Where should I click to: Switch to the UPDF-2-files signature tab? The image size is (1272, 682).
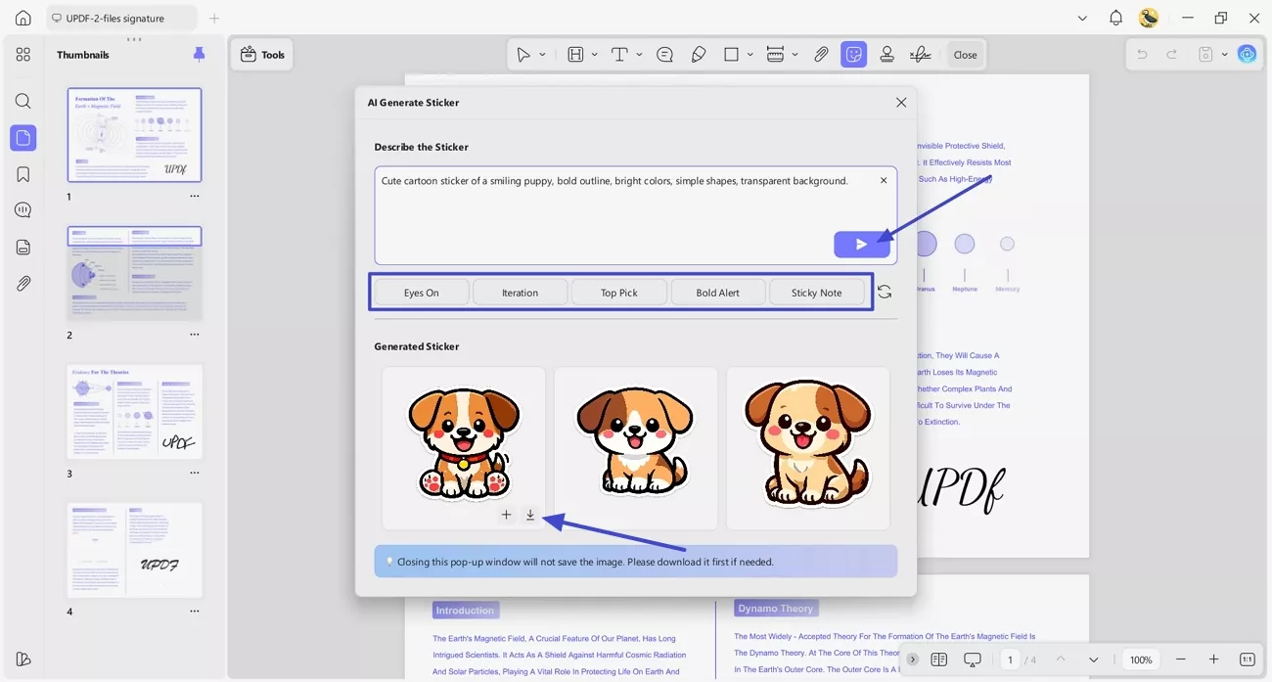pos(121,18)
